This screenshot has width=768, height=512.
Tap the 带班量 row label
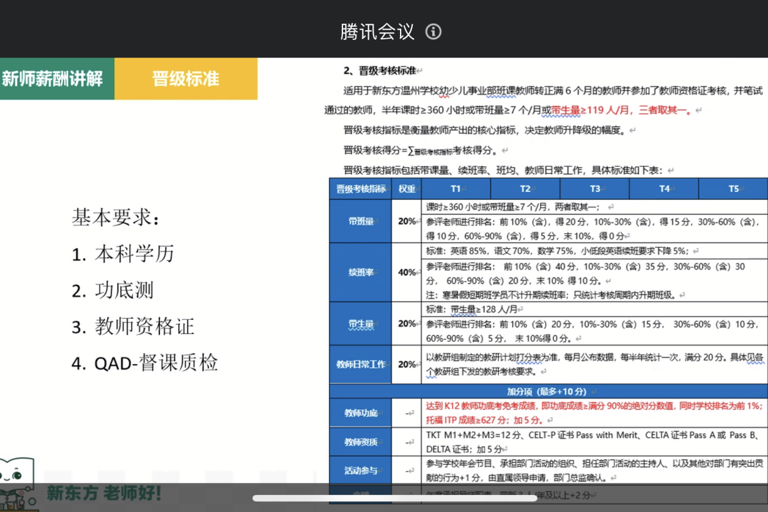[361, 221]
